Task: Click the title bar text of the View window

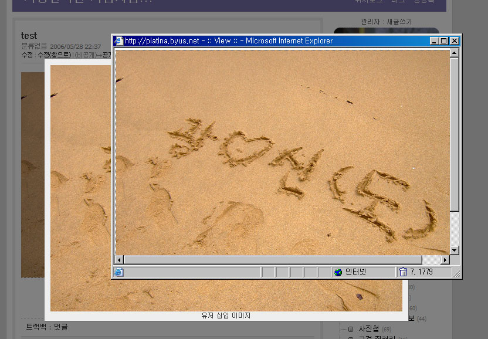Action: 229,41
